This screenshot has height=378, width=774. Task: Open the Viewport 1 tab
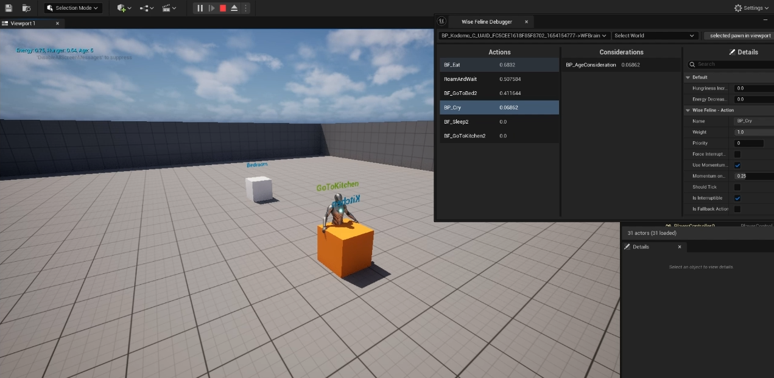tap(24, 23)
